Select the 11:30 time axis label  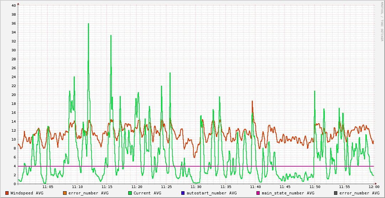(196, 187)
